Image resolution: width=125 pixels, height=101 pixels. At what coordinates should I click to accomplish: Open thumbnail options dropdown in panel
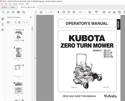[x=9, y=22]
